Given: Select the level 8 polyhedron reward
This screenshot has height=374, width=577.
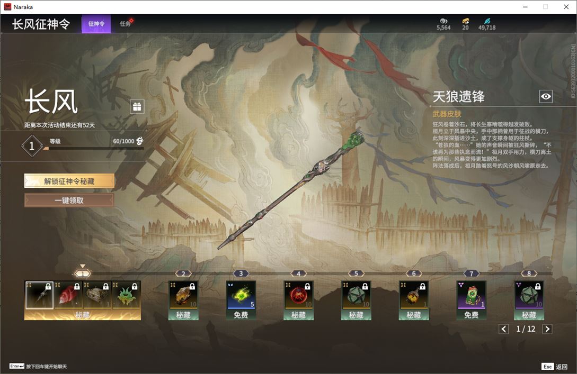Looking at the screenshot, I should pyautogui.click(x=529, y=295).
